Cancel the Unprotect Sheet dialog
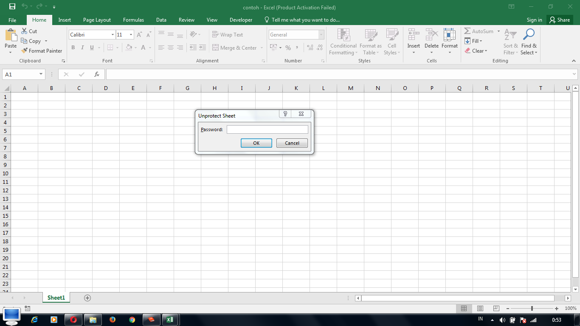This screenshot has width=580, height=326. point(292,143)
